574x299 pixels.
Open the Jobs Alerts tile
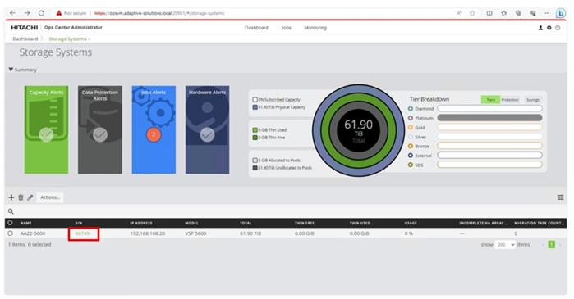tap(154, 129)
